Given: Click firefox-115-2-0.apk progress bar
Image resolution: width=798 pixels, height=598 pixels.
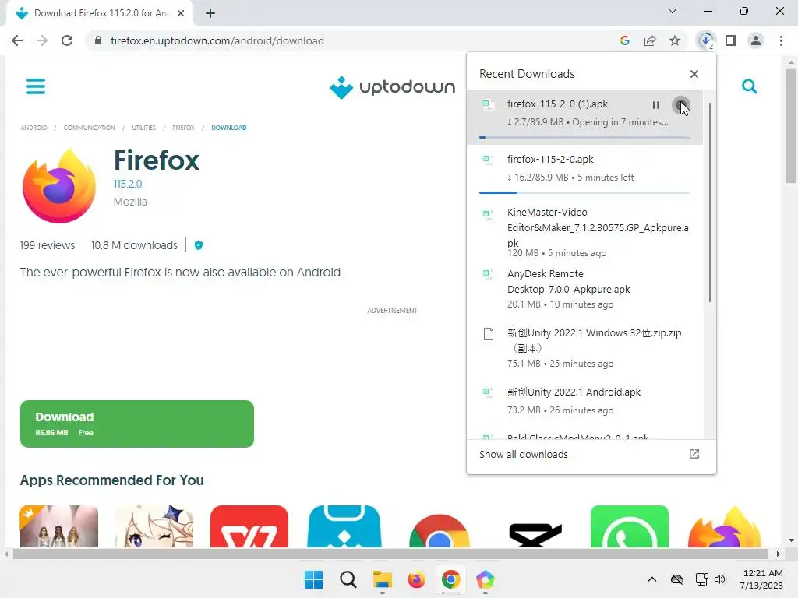Looking at the screenshot, I should 584,193.
